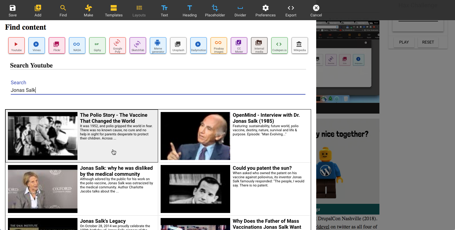Open the Add content tool

[38, 10]
